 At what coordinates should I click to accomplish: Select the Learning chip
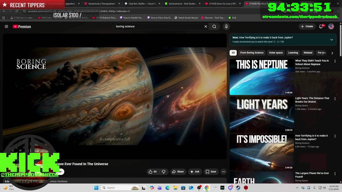point(293,53)
